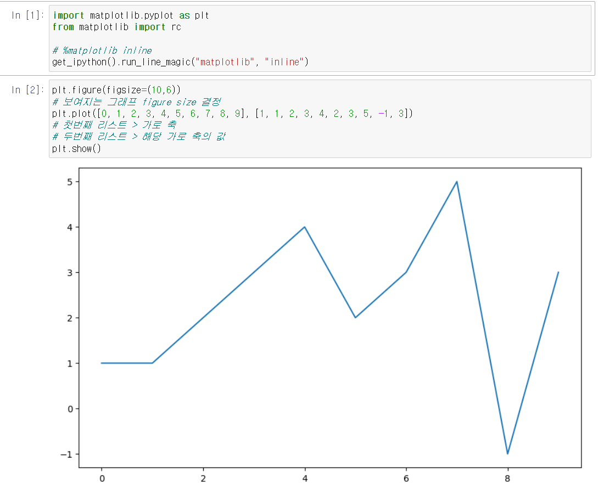Click the x-axis tick label 8

coord(507,478)
